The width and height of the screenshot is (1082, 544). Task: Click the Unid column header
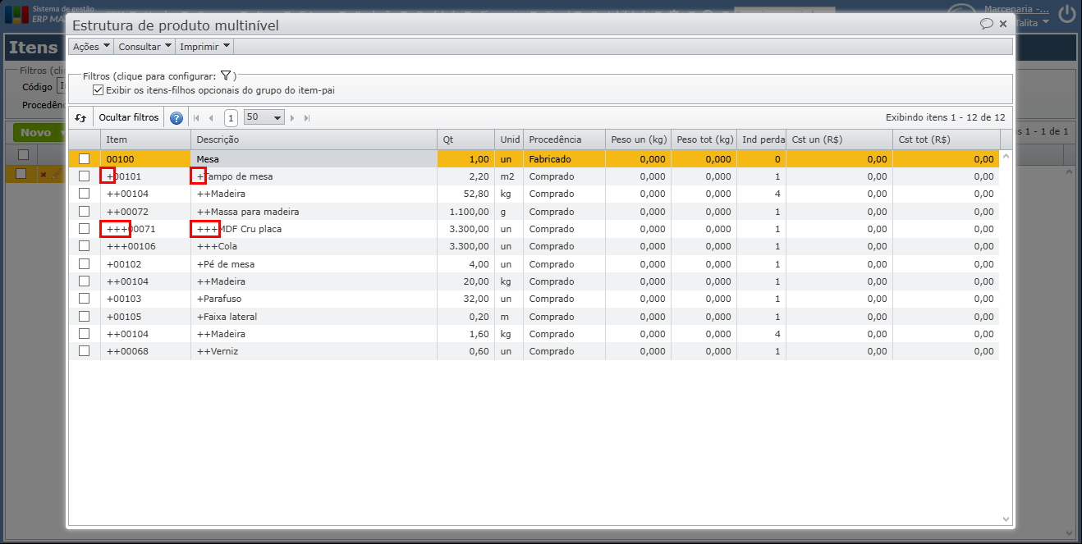[509, 139]
